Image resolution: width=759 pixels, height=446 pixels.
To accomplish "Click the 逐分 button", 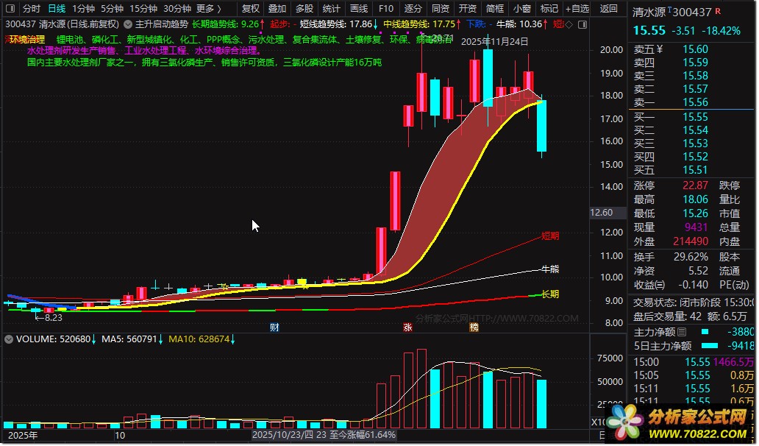I will pos(413,9).
